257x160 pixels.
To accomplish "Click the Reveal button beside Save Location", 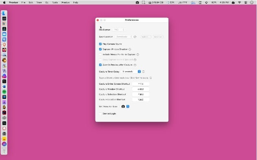I will 158,37.
